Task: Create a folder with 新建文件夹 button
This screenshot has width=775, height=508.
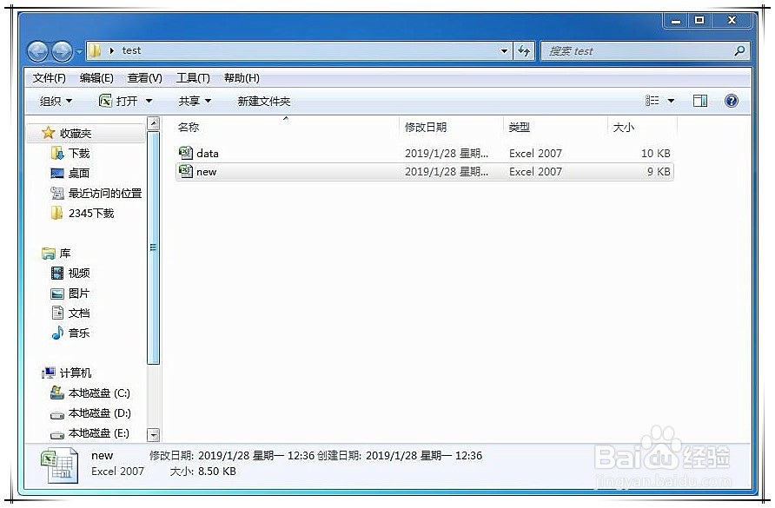Action: coord(262,101)
